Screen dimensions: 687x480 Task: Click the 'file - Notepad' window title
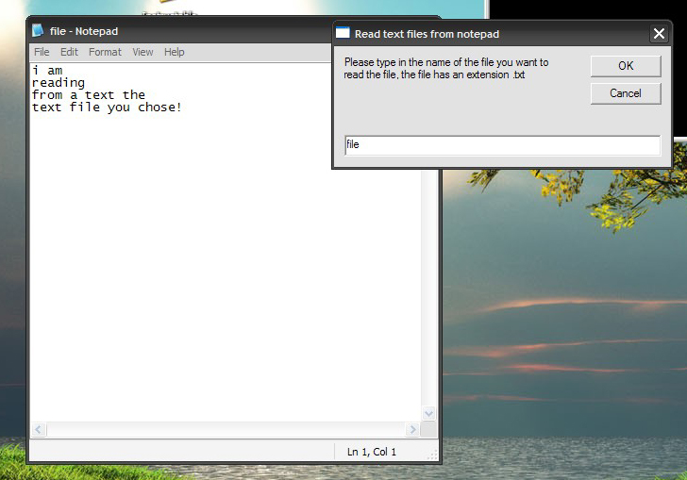(84, 31)
